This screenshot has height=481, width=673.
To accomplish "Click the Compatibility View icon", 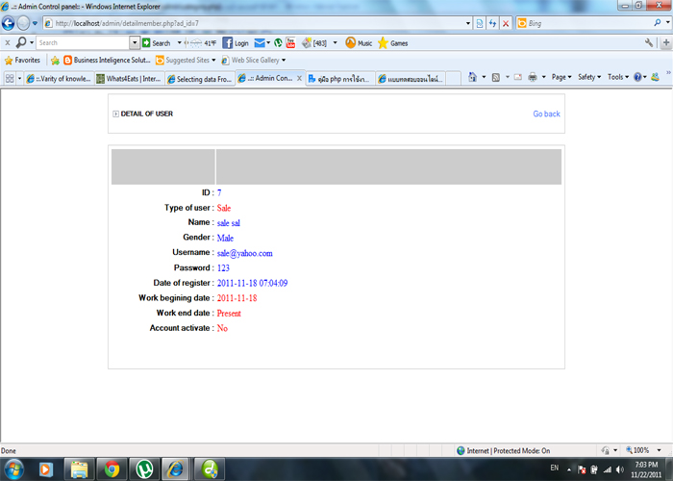I will coord(480,23).
